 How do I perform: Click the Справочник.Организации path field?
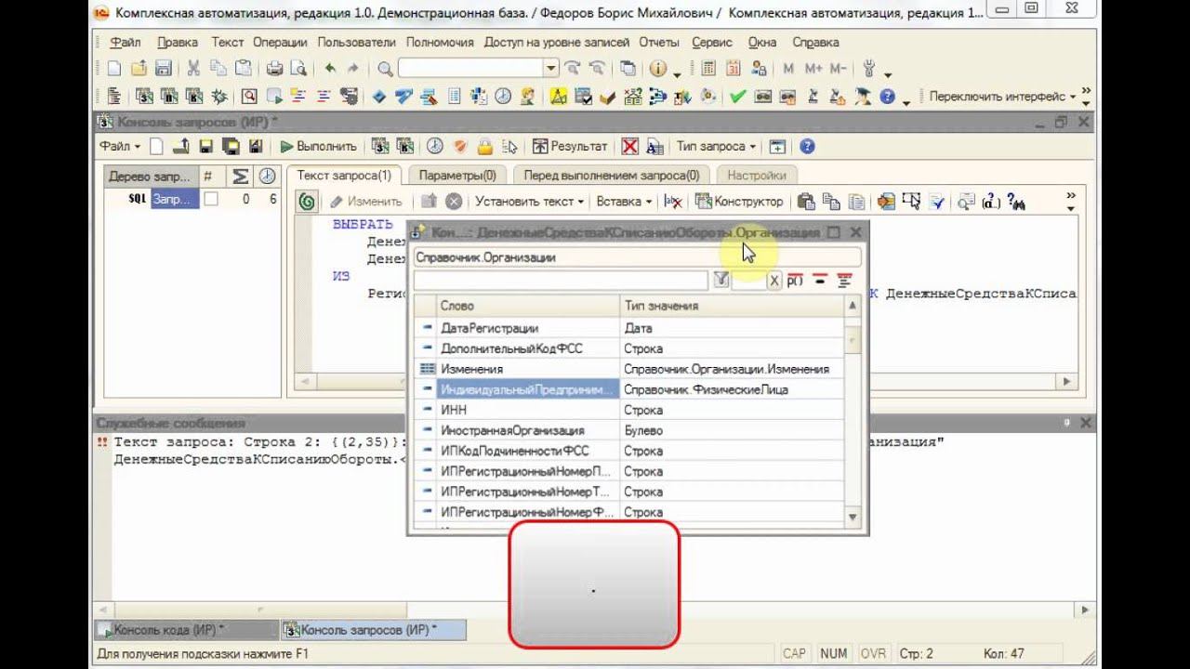click(637, 257)
